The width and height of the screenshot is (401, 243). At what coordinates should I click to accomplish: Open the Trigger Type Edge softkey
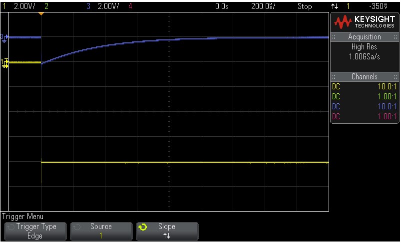click(x=35, y=231)
